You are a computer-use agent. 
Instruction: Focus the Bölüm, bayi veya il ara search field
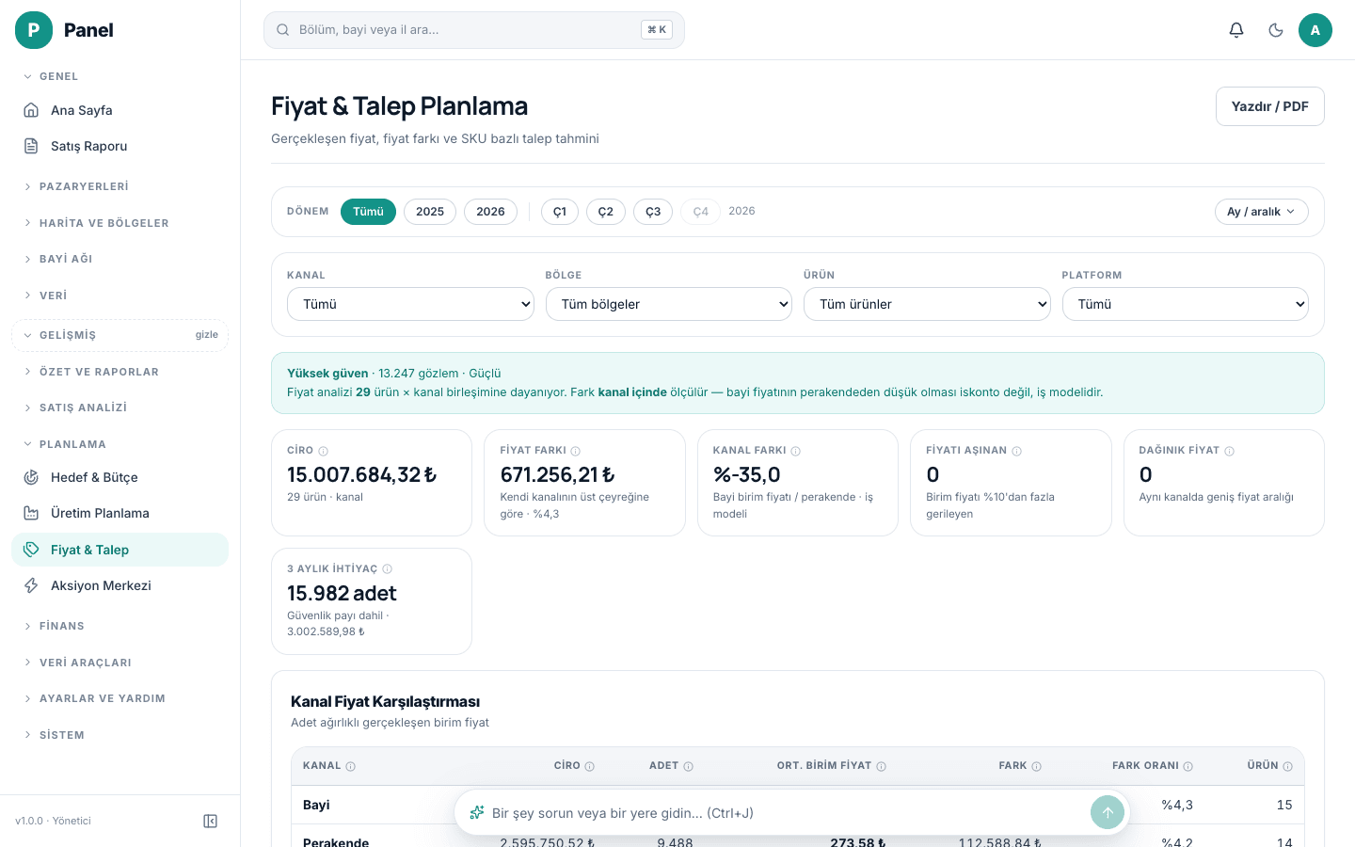tap(474, 30)
